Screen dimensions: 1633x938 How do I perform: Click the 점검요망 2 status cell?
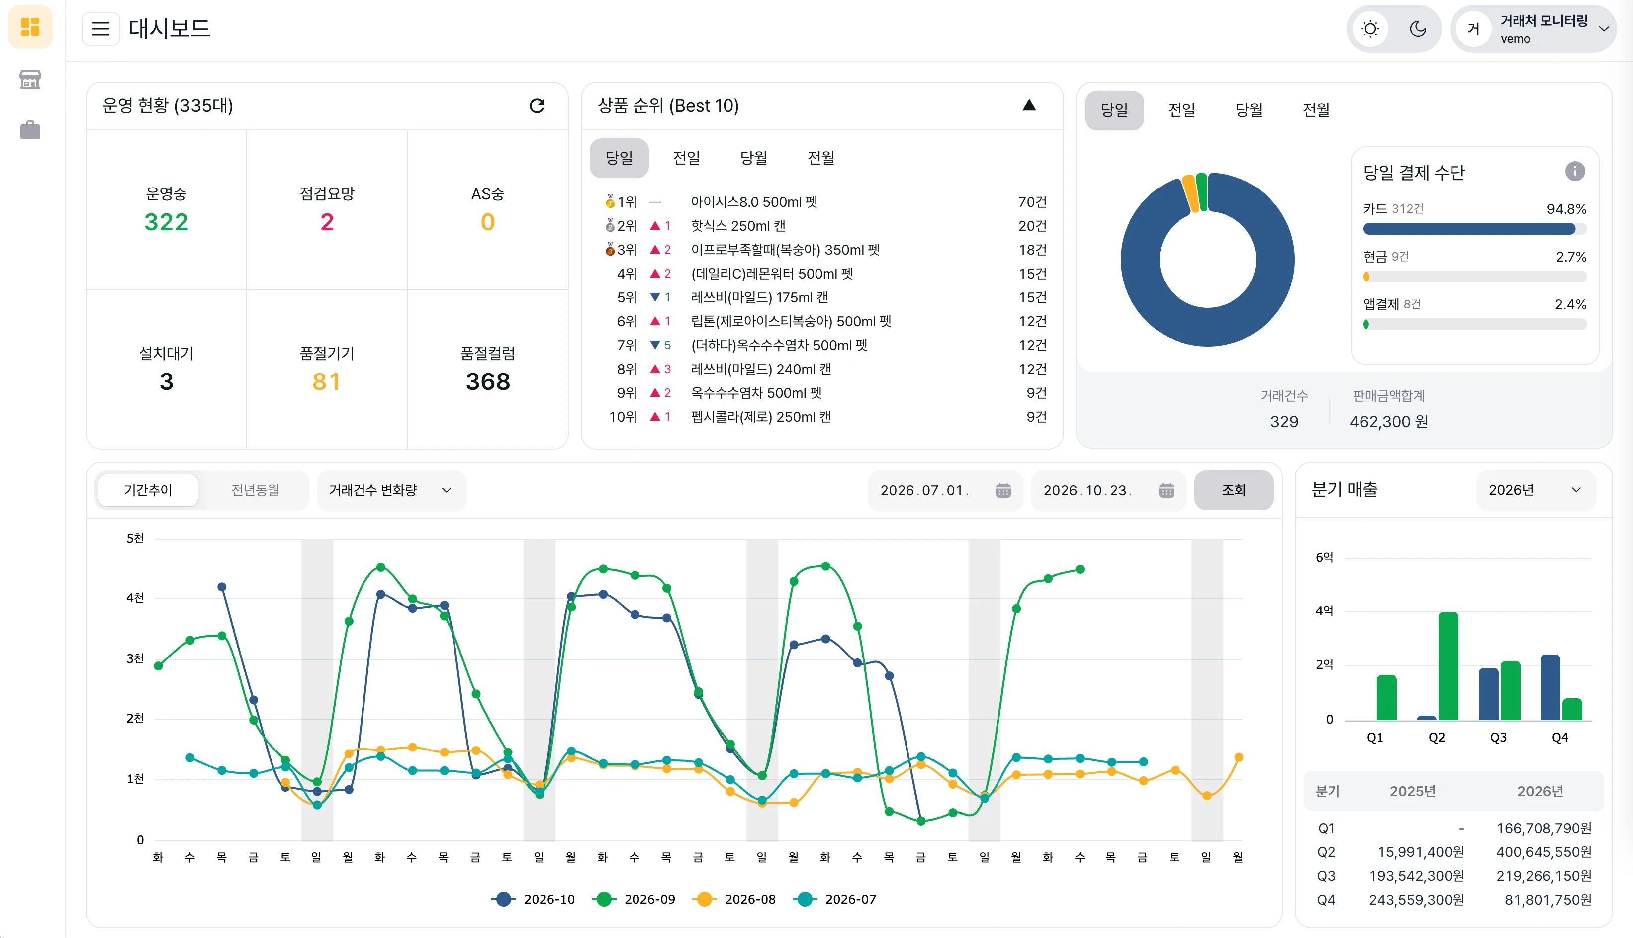point(327,209)
